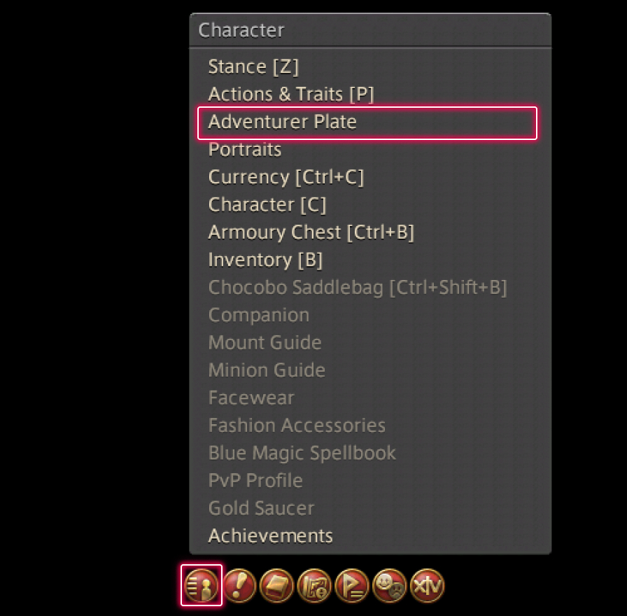Open the Travel map icon

click(x=314, y=584)
